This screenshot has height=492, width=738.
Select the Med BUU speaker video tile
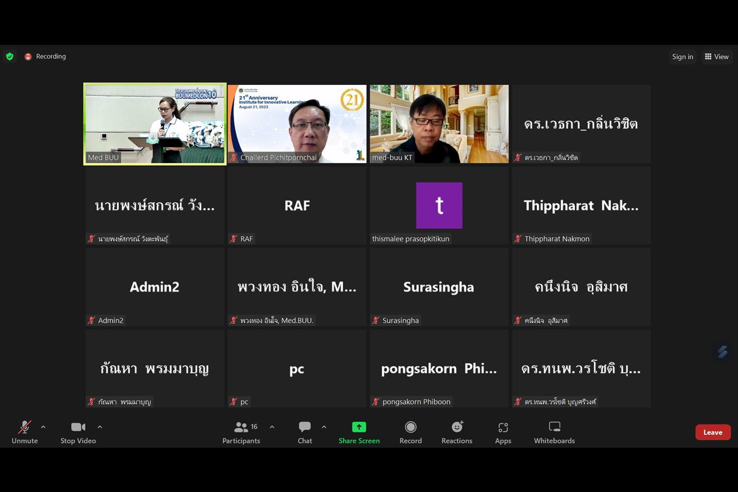[x=155, y=124]
